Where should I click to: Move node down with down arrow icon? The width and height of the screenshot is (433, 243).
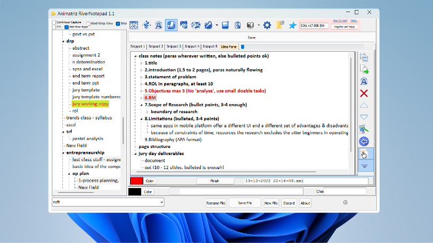coord(364,117)
